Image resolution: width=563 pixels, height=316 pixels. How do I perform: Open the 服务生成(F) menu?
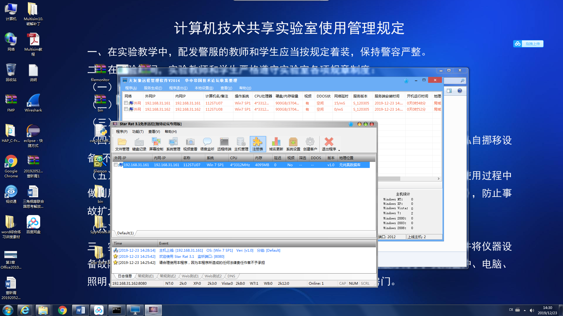coord(153,88)
